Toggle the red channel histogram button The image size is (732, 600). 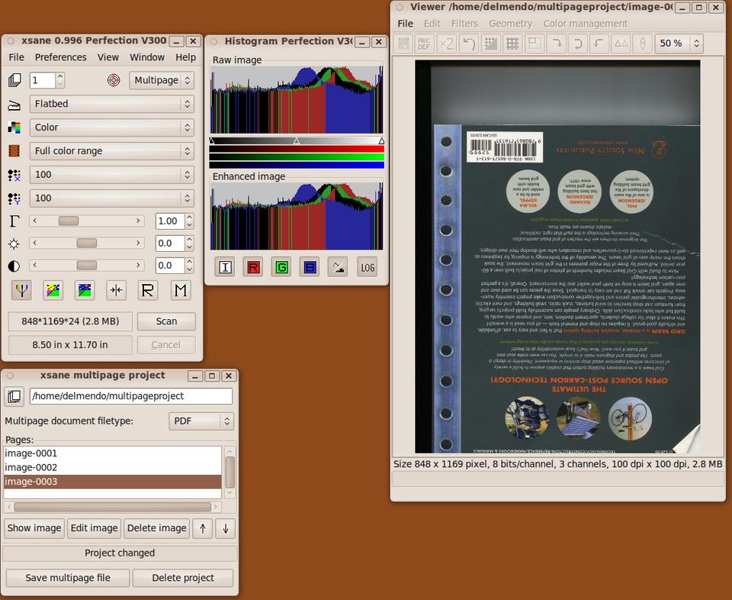click(x=253, y=267)
